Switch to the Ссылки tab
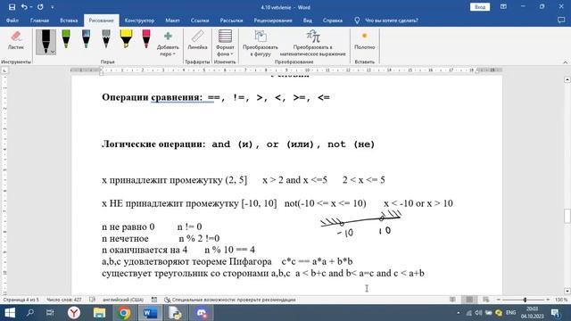571x321 pixels. coord(200,21)
